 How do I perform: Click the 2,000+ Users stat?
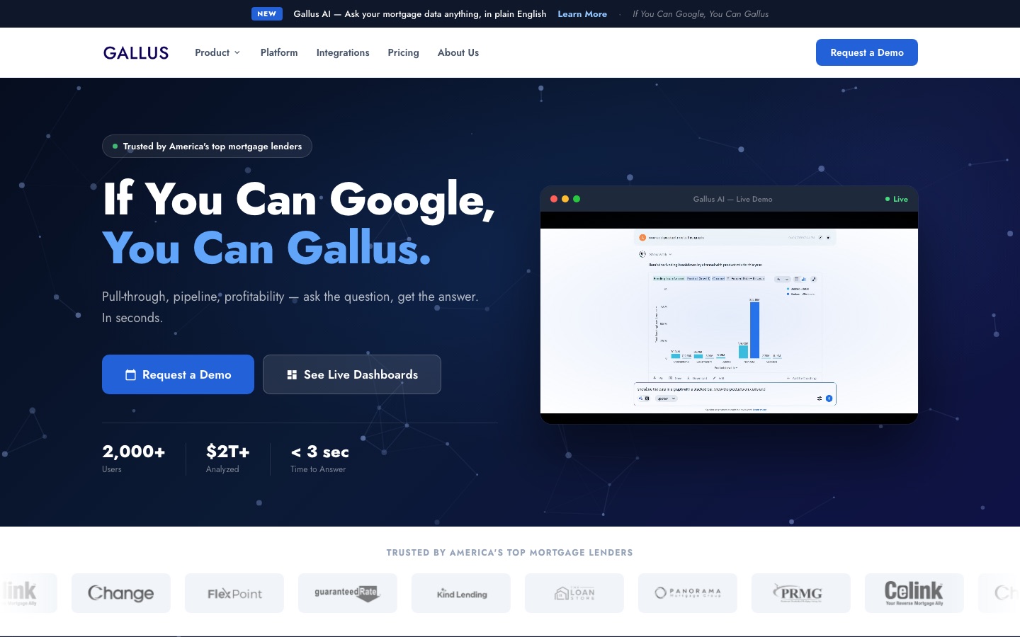point(134,458)
